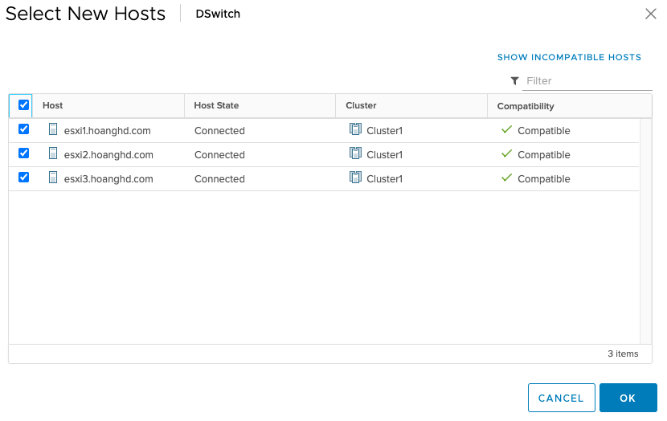Uncheck the esxi1.hoanghd.com checkbox
667x421 pixels.
(x=24, y=129)
